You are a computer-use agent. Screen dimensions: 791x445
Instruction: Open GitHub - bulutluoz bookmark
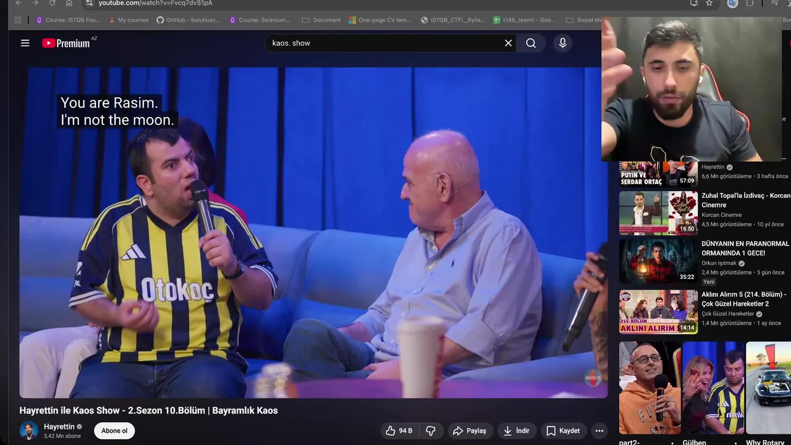click(188, 20)
